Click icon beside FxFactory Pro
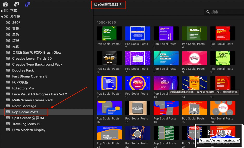244x148 pixels. pos(8,88)
